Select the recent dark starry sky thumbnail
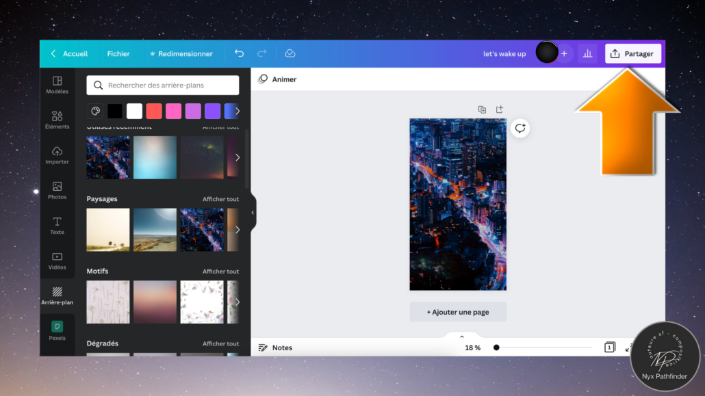The height and width of the screenshot is (396, 705). 202,158
